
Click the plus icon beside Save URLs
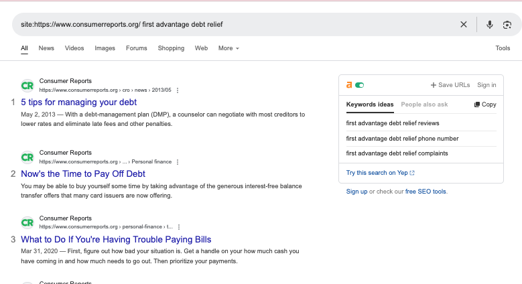pyautogui.click(x=433, y=85)
